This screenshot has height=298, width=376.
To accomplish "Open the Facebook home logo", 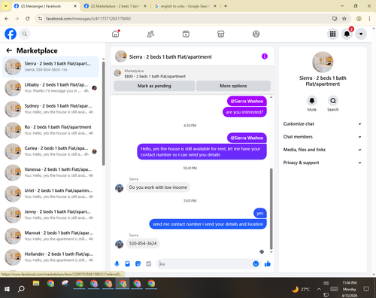I will coord(11,34).
